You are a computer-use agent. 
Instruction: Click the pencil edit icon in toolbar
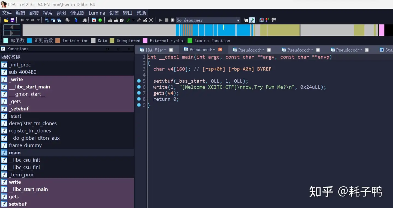tap(145, 20)
